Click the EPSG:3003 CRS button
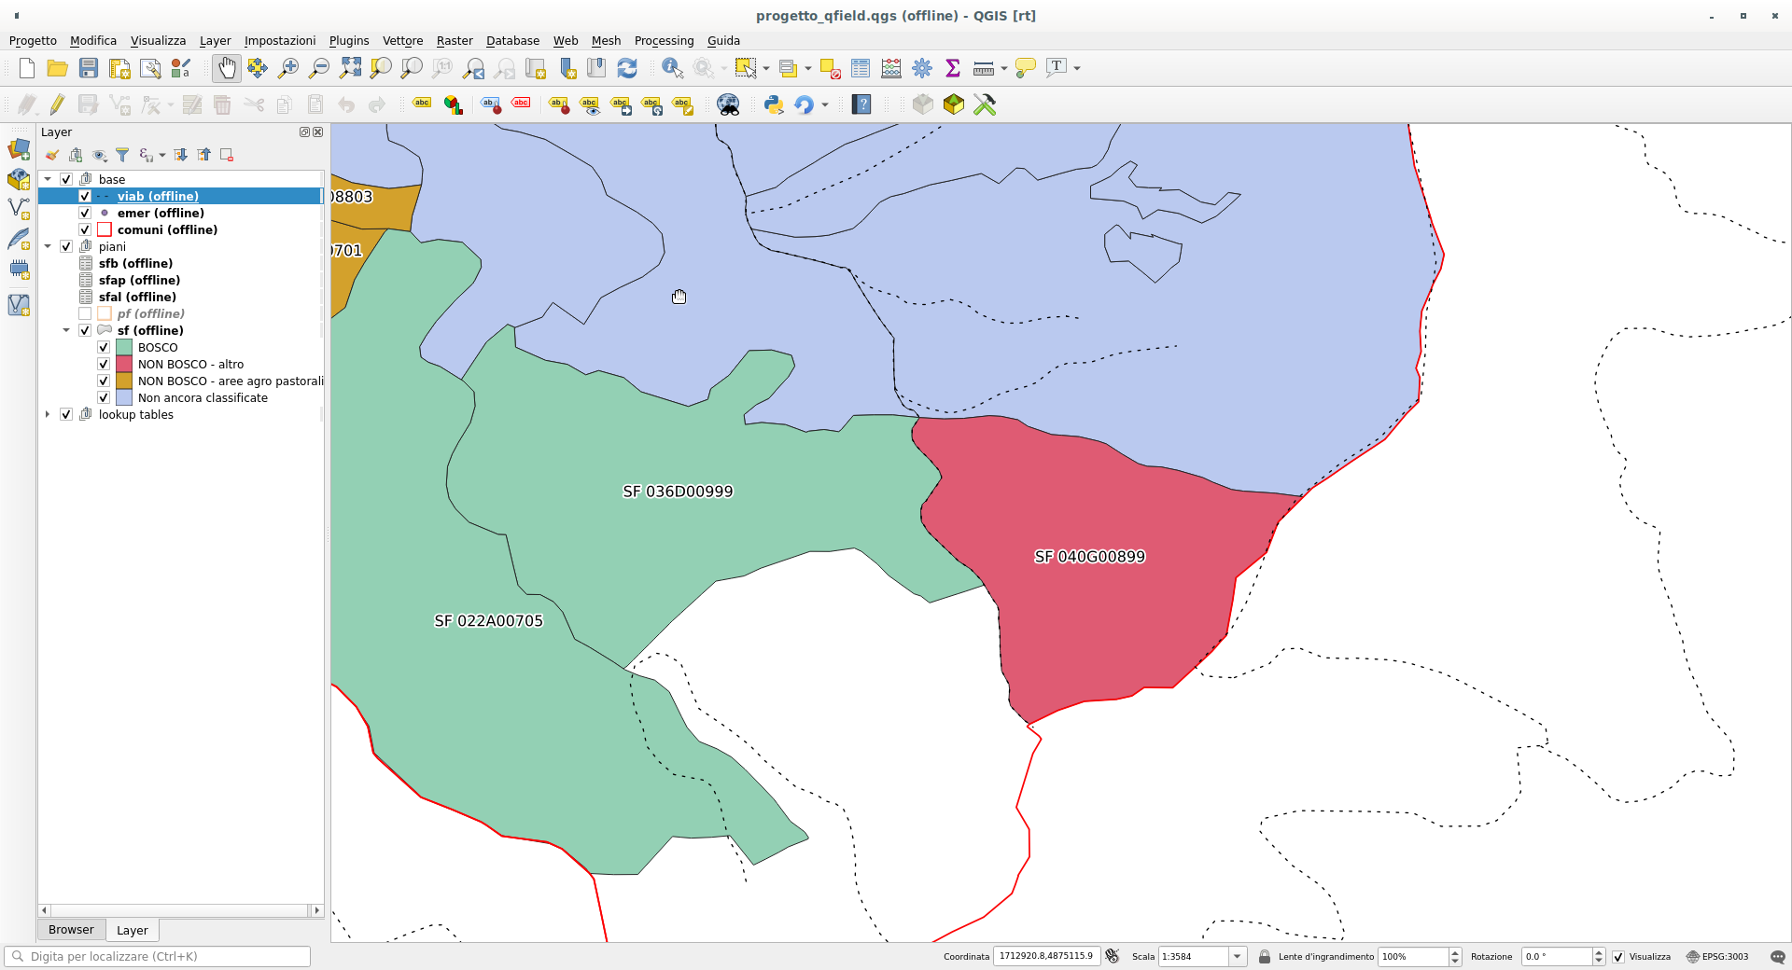The image size is (1792, 970). pyautogui.click(x=1716, y=956)
